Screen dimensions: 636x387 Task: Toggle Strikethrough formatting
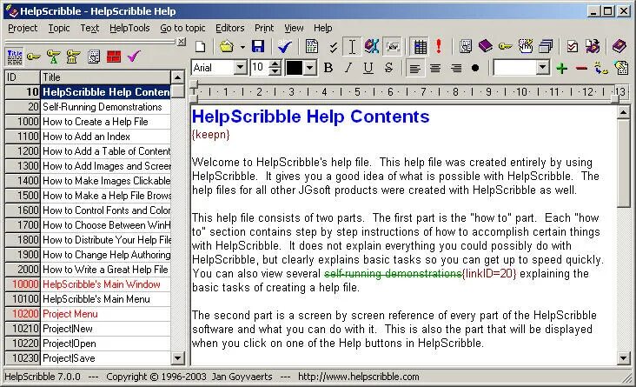[388, 68]
